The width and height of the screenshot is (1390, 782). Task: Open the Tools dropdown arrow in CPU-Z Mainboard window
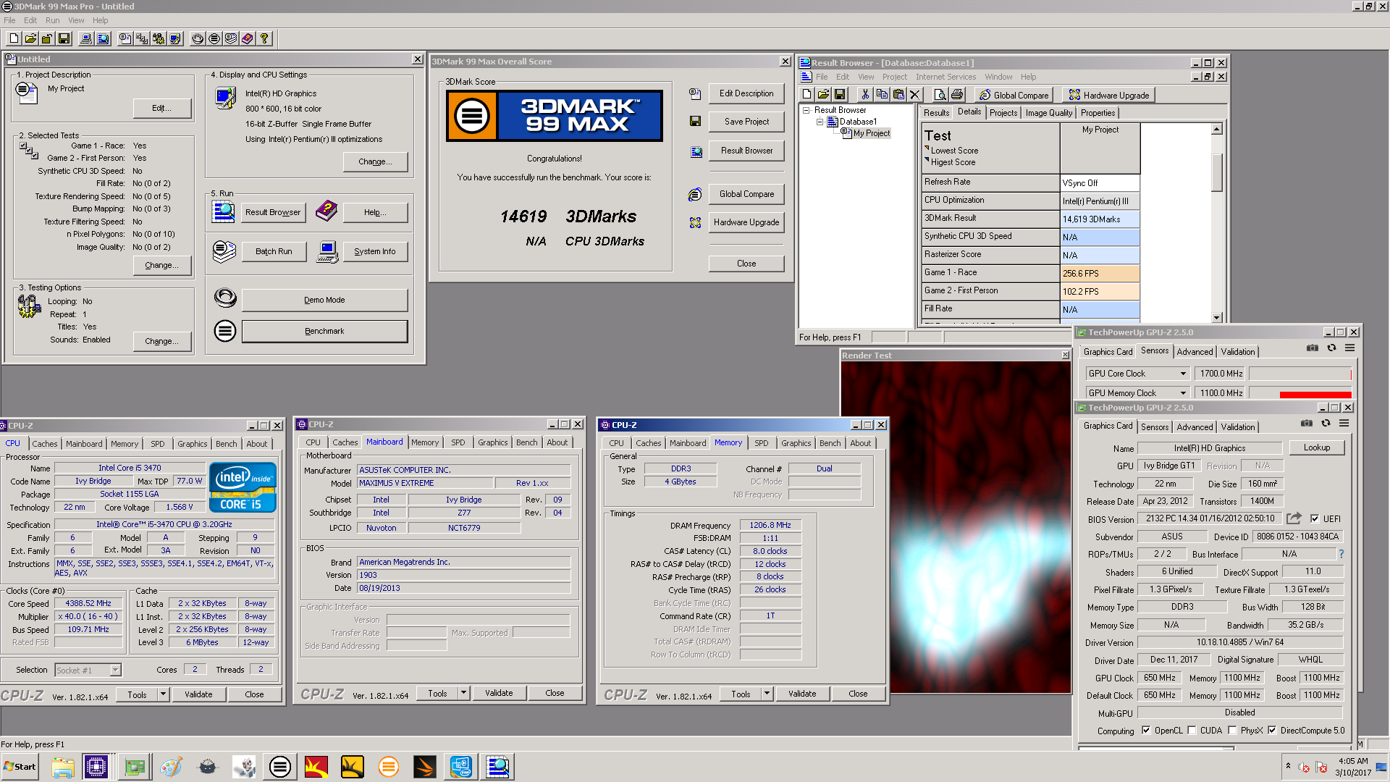pos(463,693)
